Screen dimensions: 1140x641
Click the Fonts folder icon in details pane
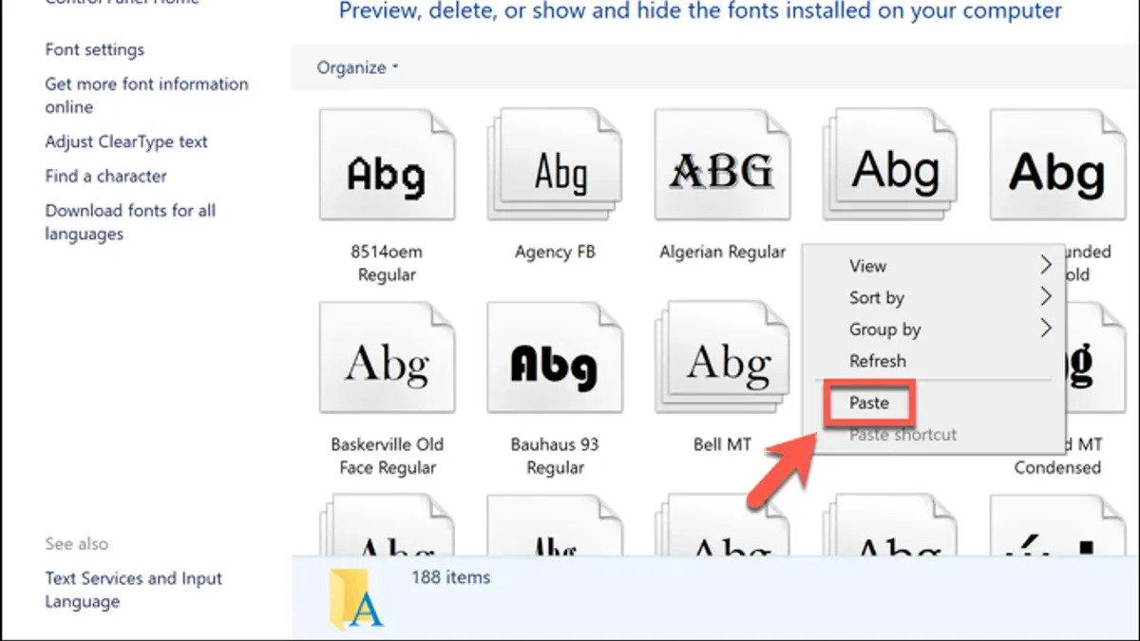pyautogui.click(x=356, y=600)
